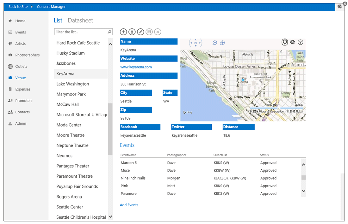Open map settings gear icon

pyautogui.click(x=293, y=42)
